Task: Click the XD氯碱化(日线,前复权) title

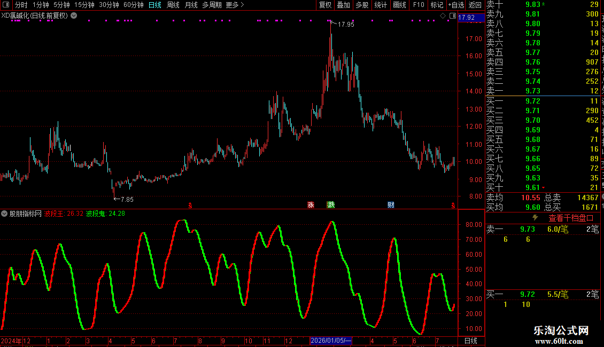Action: click(35, 16)
